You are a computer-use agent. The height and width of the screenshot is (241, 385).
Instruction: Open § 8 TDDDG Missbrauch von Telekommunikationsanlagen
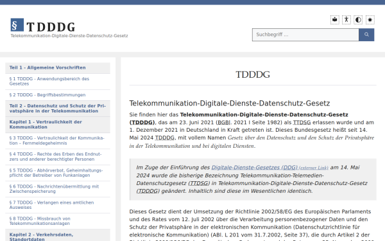pos(58,221)
